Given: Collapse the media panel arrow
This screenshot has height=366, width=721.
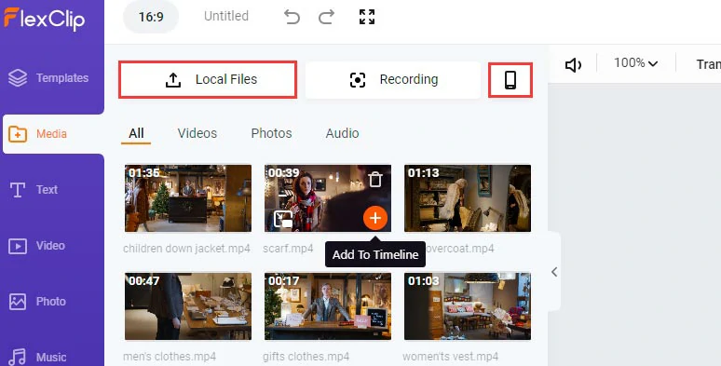Looking at the screenshot, I should point(554,272).
